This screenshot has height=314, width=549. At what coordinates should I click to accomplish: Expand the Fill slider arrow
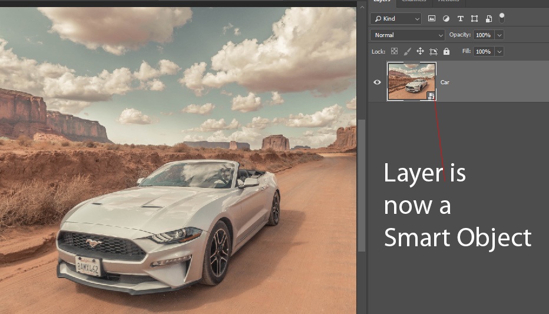coord(500,52)
